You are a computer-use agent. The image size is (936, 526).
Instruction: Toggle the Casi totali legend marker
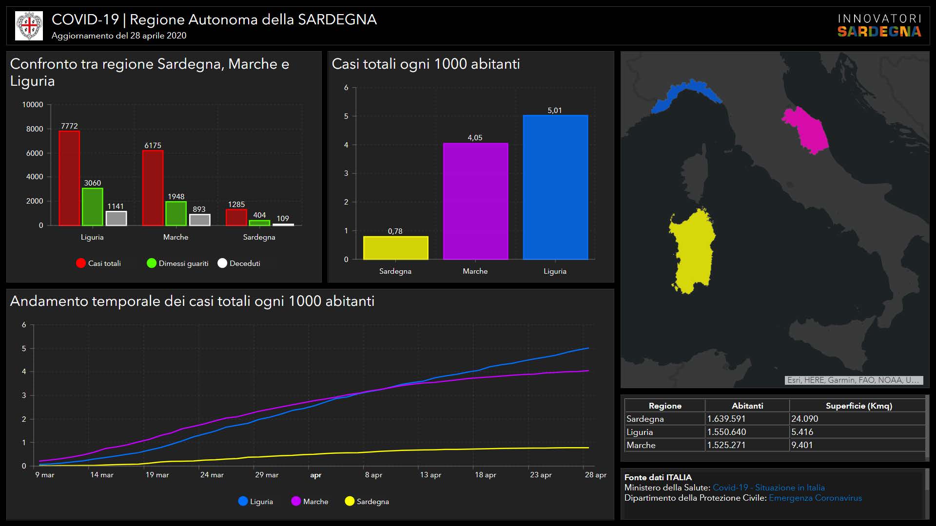[x=81, y=263]
